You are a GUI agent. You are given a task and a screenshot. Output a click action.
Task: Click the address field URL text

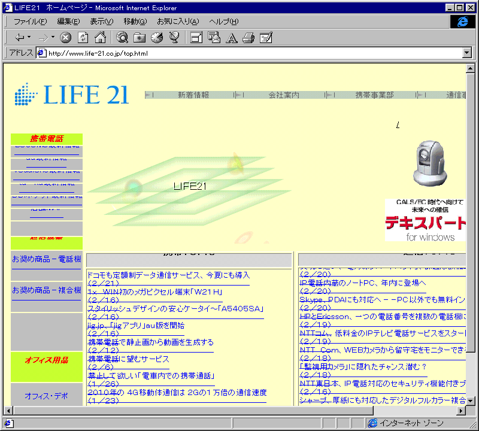98,53
